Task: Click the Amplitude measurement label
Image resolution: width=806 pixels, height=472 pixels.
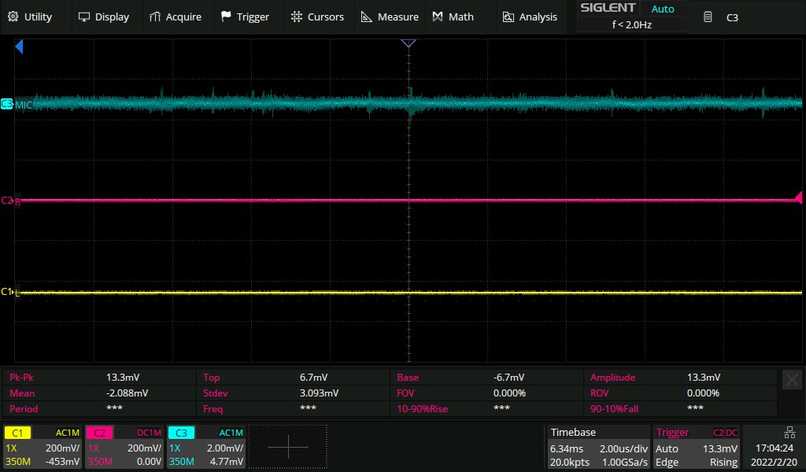Action: click(612, 377)
